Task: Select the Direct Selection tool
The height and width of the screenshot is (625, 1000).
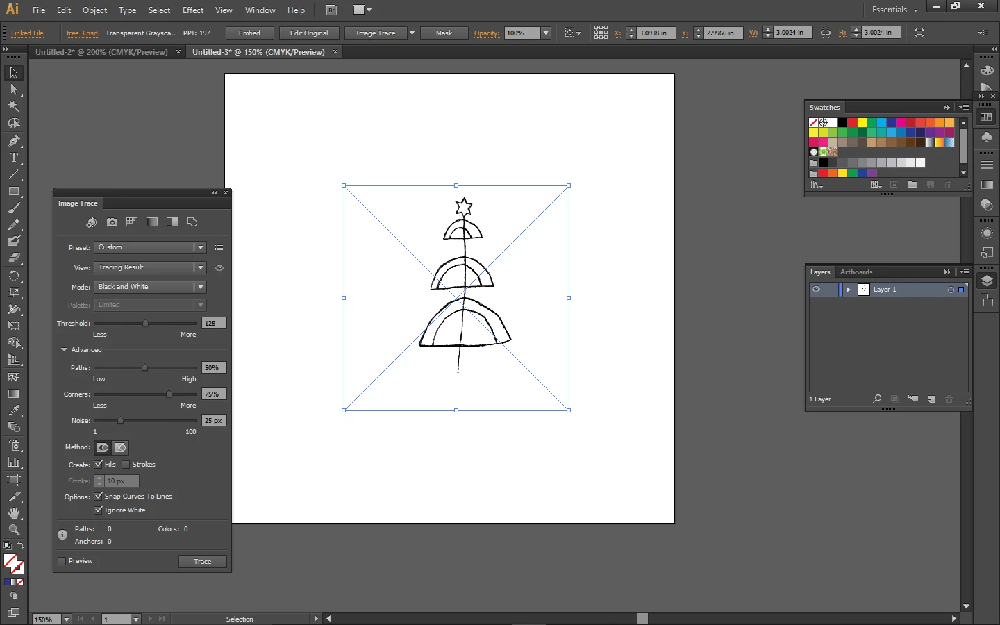Action: (14, 90)
